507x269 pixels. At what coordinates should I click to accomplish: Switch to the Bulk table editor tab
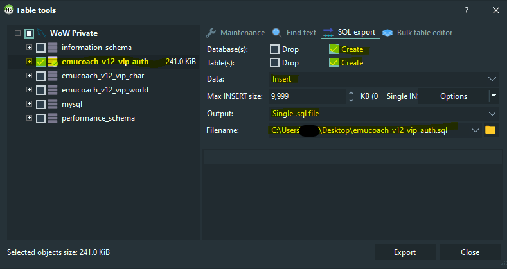(x=424, y=33)
